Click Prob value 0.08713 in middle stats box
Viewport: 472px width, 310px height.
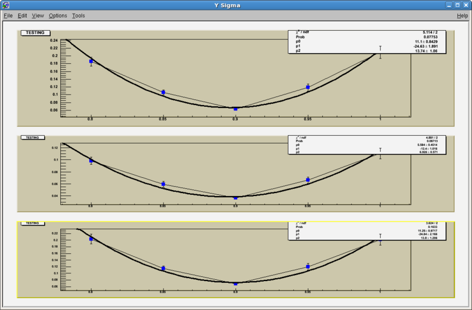click(432, 141)
